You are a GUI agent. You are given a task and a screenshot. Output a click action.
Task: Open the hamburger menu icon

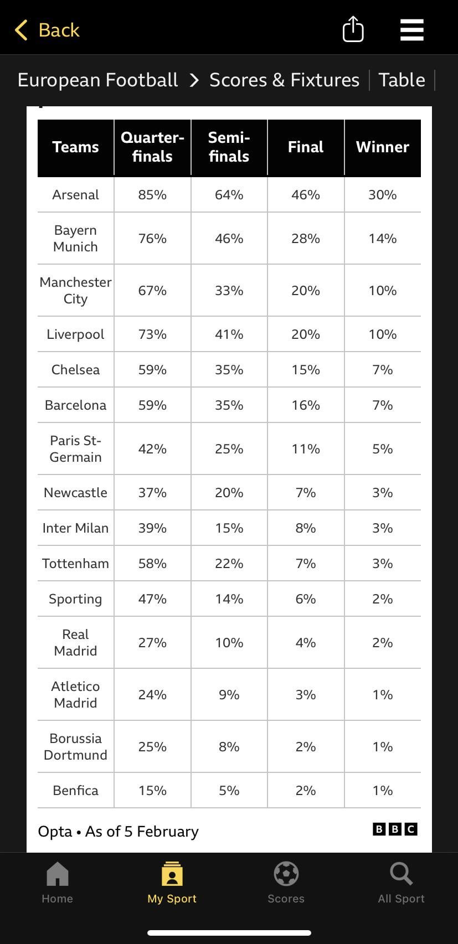411,30
